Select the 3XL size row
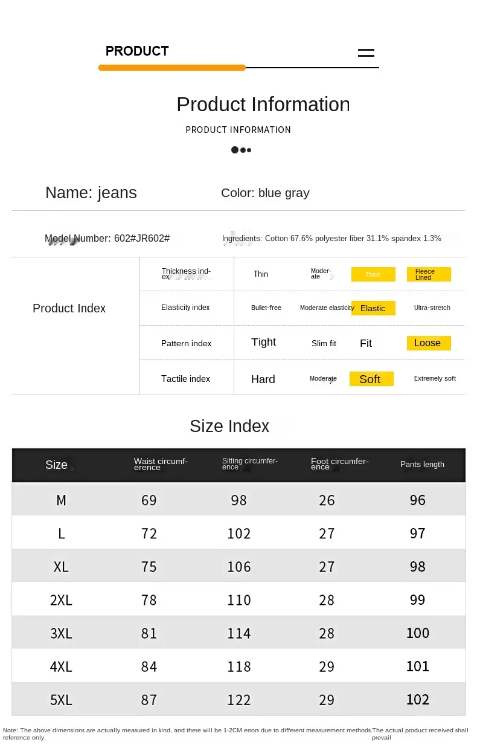The image size is (477, 748). point(238,633)
